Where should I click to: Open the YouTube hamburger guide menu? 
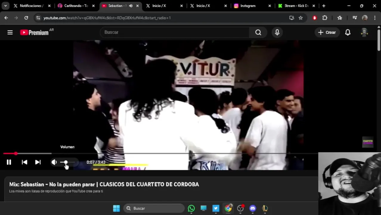[x=10, y=32]
